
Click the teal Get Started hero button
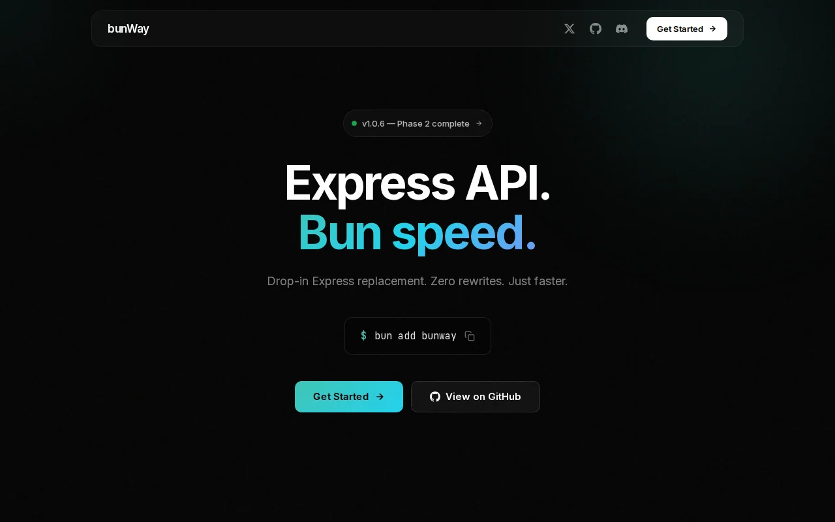point(349,397)
